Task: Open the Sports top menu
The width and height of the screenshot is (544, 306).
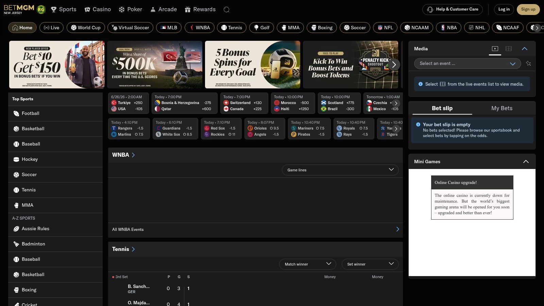Action: 64,10
